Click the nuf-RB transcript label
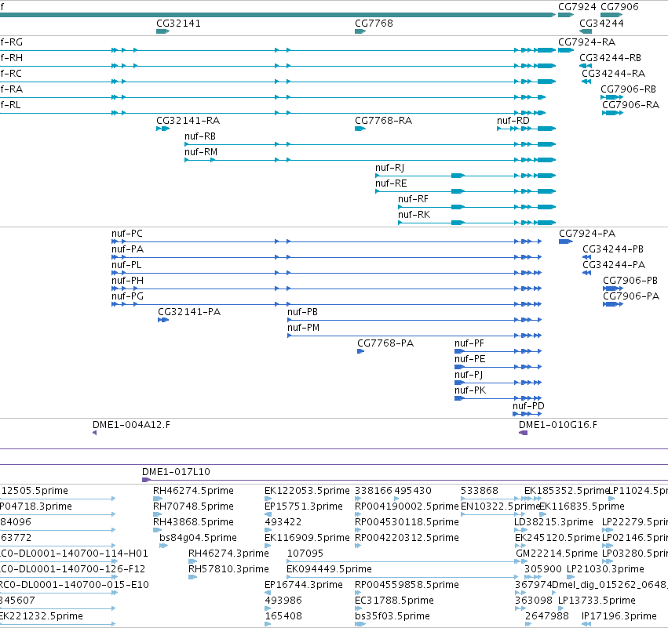This screenshot has height=628, width=668. [x=200, y=136]
